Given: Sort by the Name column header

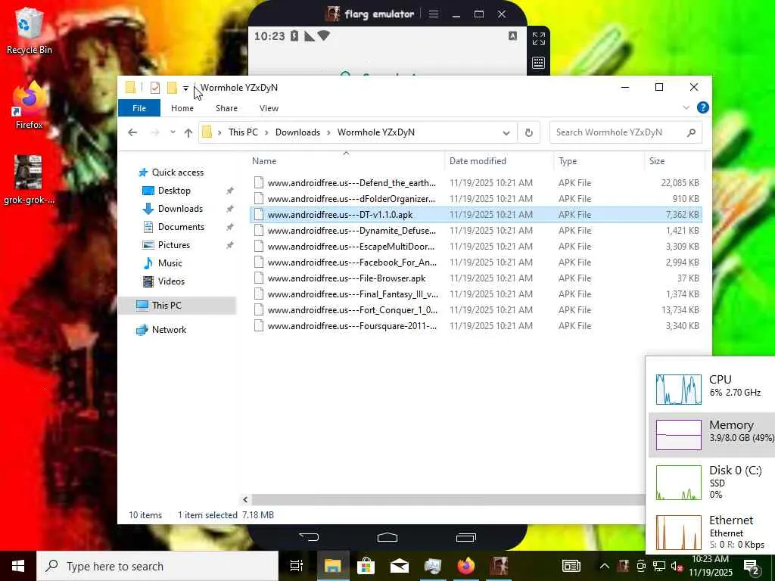Looking at the screenshot, I should click(346, 161).
